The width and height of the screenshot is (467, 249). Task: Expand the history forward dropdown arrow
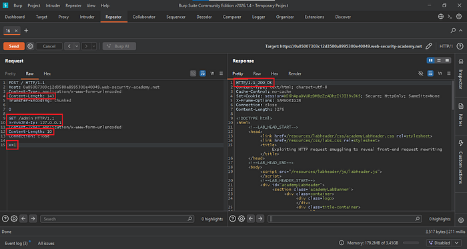tap(94, 46)
